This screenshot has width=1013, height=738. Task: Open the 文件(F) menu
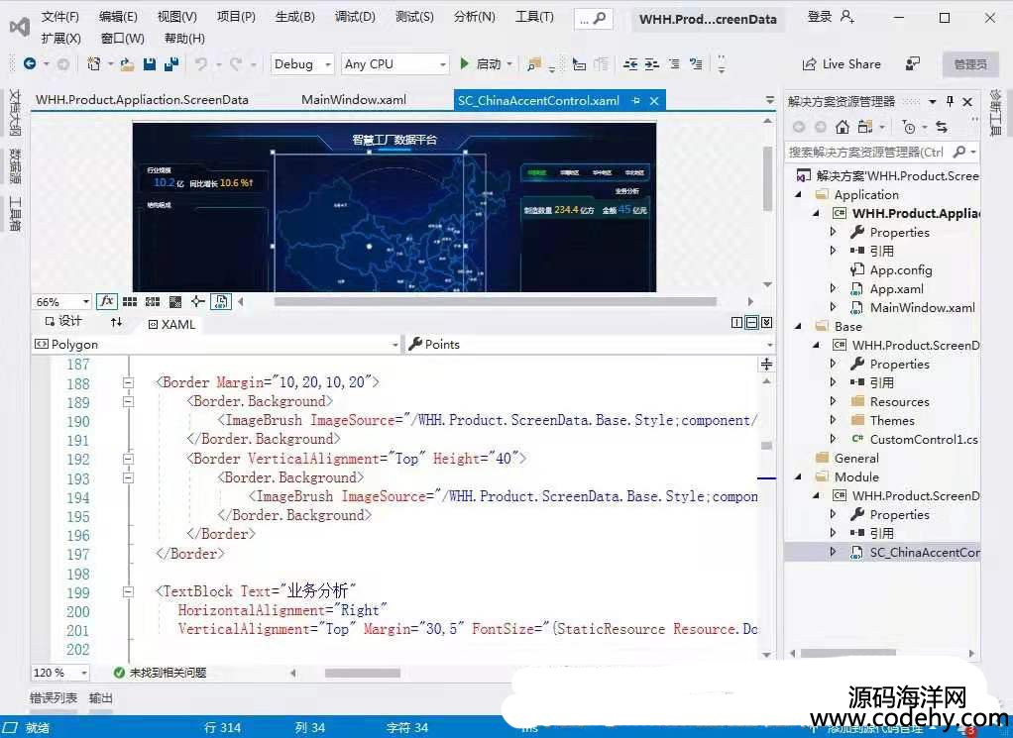(x=60, y=17)
